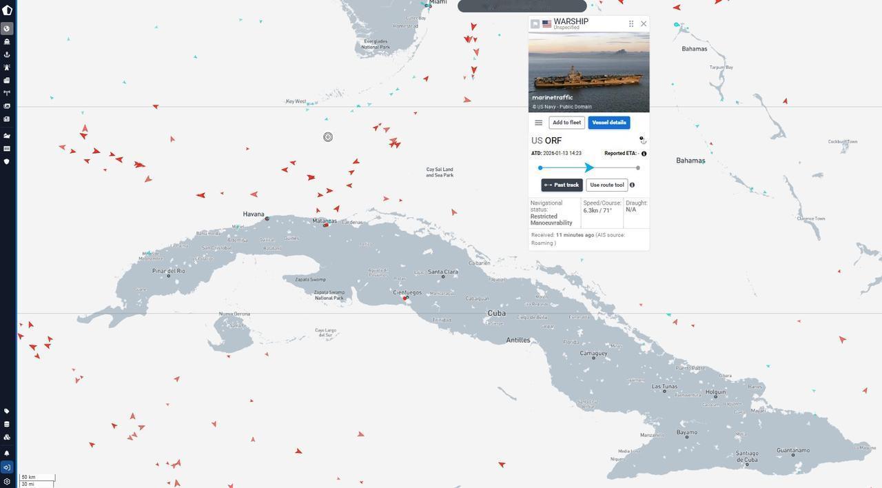Click the Santa Clara label
The height and width of the screenshot is (488, 882).
[x=442, y=272]
